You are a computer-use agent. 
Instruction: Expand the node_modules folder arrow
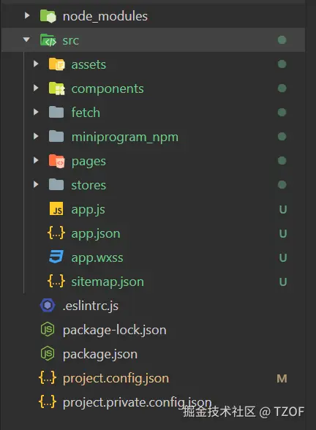coord(27,15)
